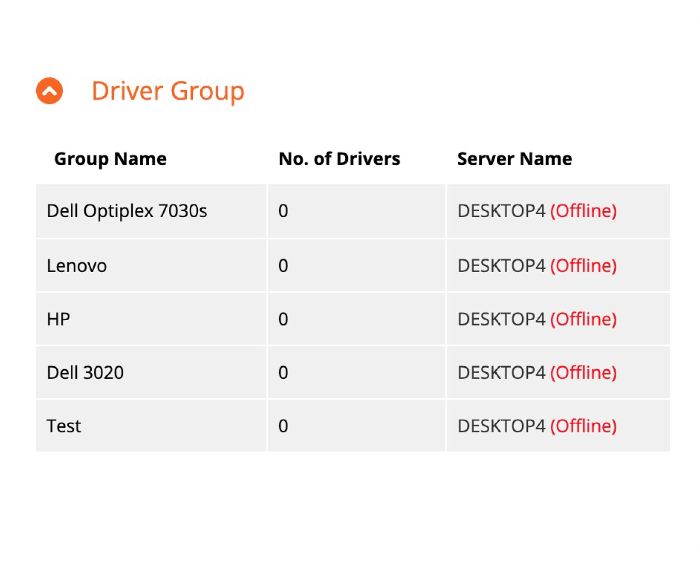Sort by Group Name column header
The width and height of the screenshot is (698, 561).
tap(110, 159)
